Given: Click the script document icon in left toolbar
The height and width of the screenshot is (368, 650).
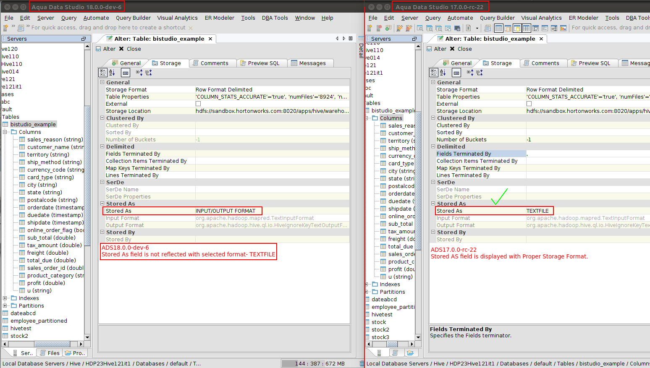Looking at the screenshot, I should tap(21, 28).
